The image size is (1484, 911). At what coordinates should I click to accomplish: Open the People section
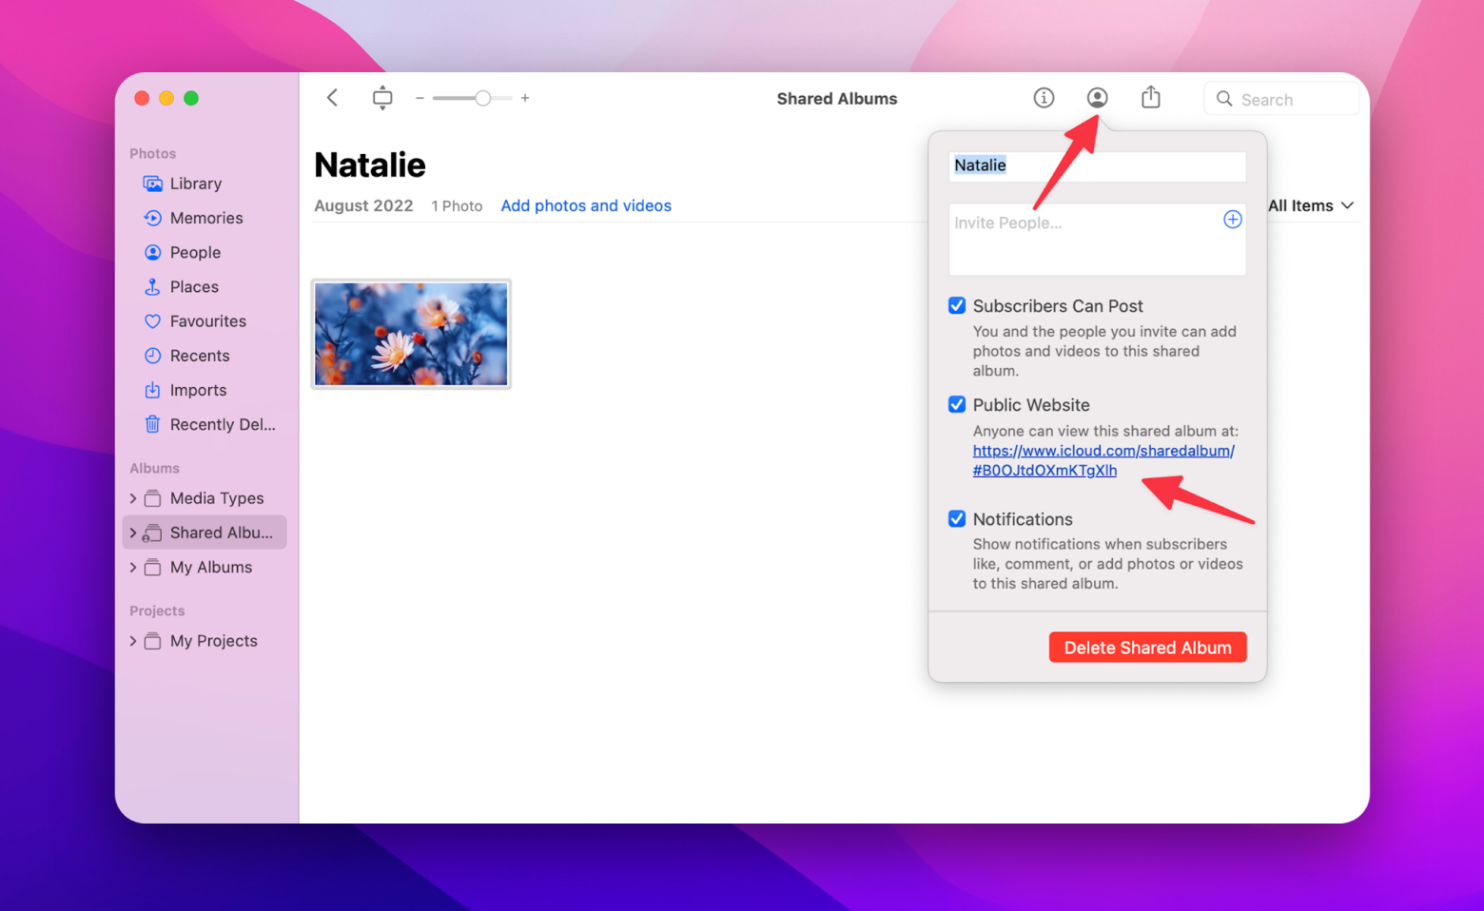[195, 252]
